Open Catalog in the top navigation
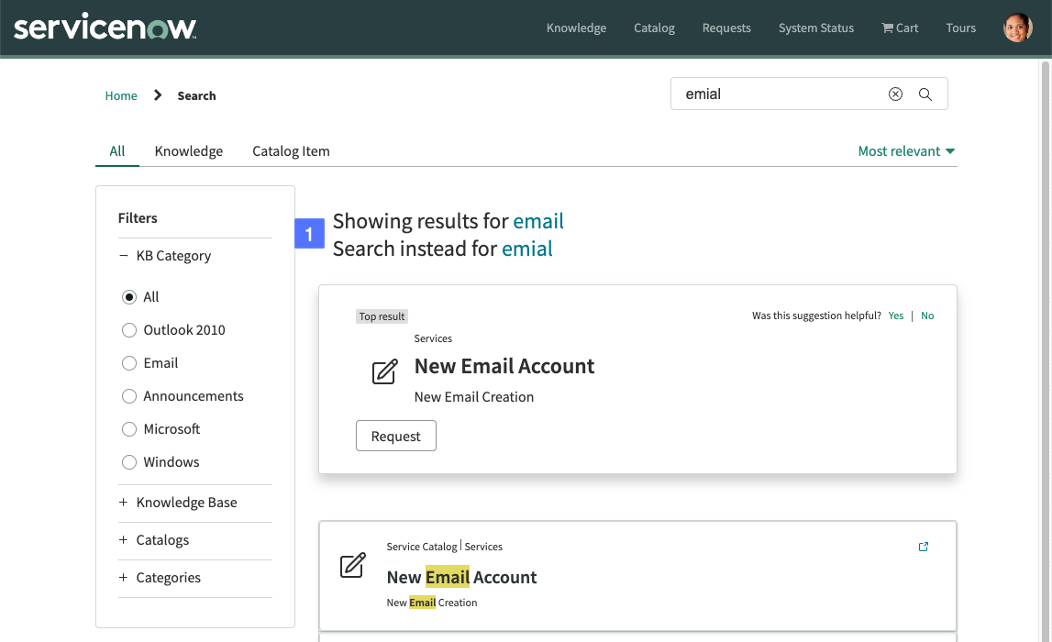The height and width of the screenshot is (642, 1052). 654,28
